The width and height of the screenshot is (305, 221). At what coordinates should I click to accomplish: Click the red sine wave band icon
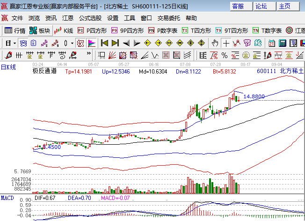pos(278,55)
